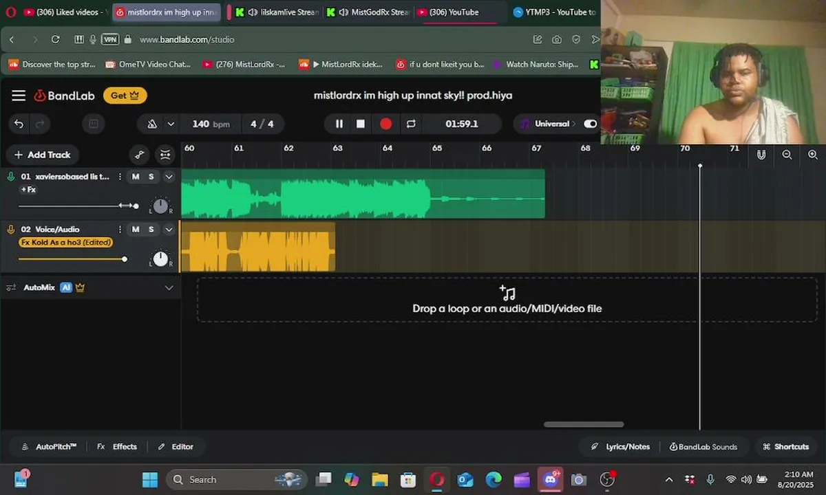Screen dimensions: 826x495
Task: Switch to the YTMP3 browser tab
Action: (554, 12)
